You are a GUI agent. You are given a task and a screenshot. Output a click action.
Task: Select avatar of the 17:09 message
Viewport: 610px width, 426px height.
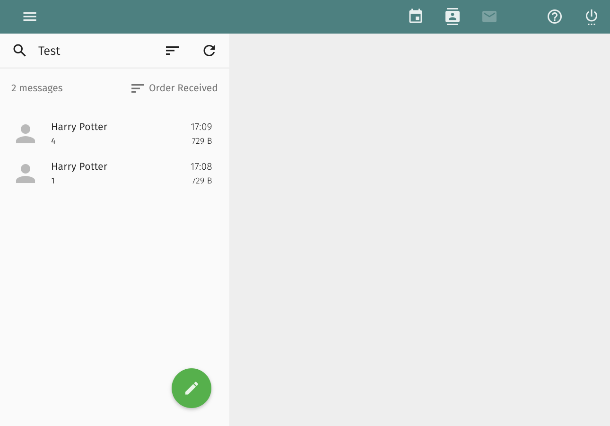click(26, 134)
